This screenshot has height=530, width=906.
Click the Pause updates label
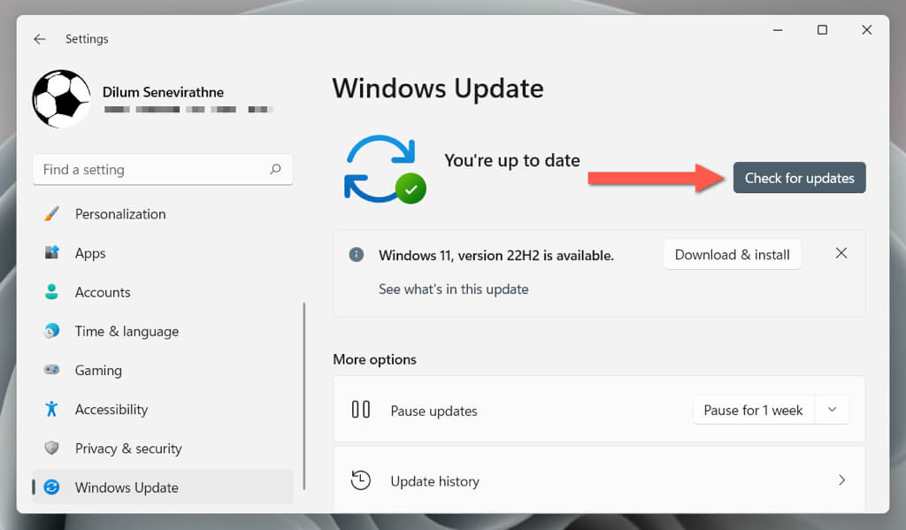pyautogui.click(x=434, y=411)
